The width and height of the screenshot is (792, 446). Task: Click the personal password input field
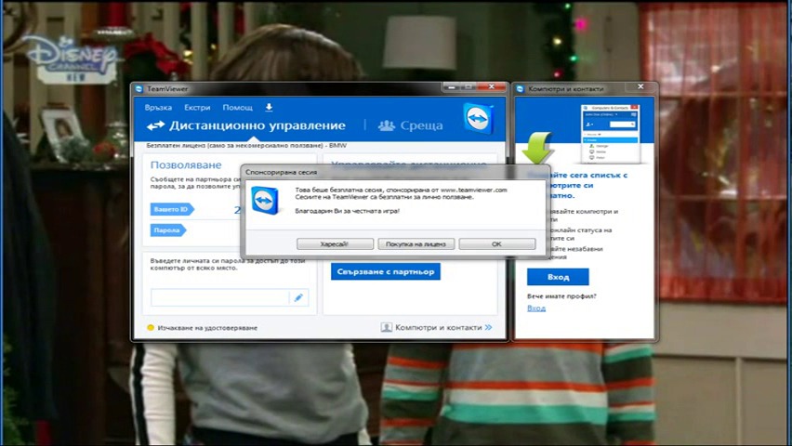pyautogui.click(x=220, y=298)
